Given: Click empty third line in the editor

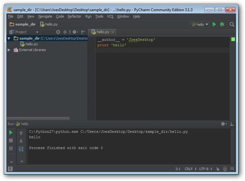Looking at the screenshot, I should point(163,50).
